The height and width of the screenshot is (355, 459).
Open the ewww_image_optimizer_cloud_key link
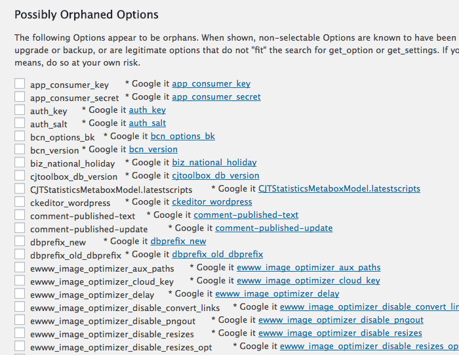308,281
